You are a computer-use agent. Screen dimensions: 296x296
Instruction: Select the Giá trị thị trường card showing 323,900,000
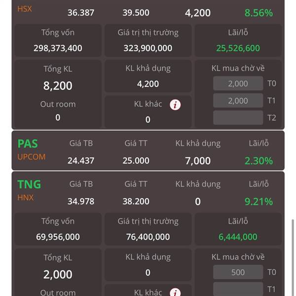pos(148,40)
